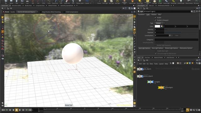Toggle display flag on sphere_object1 node
Image resolution: width=201 pixels, height=113 pixels.
coord(142,76)
